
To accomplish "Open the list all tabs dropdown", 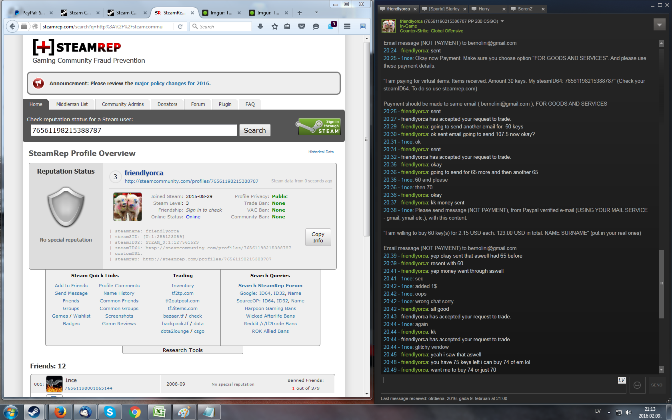I will pyautogui.click(x=316, y=12).
